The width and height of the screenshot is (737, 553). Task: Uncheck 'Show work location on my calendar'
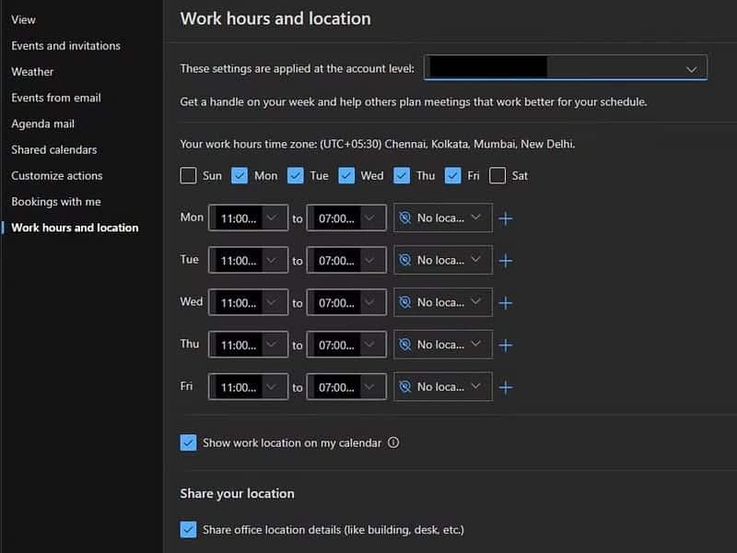coord(188,442)
